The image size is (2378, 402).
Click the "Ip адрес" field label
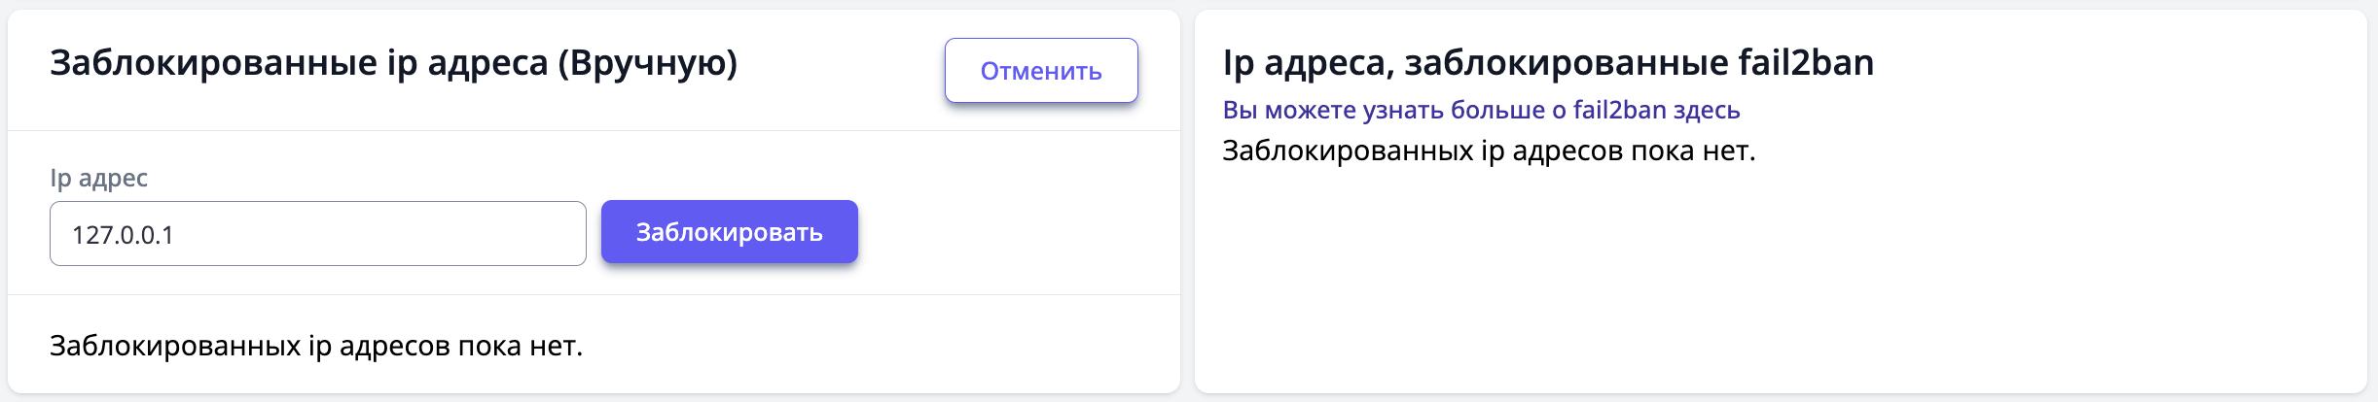point(98,178)
